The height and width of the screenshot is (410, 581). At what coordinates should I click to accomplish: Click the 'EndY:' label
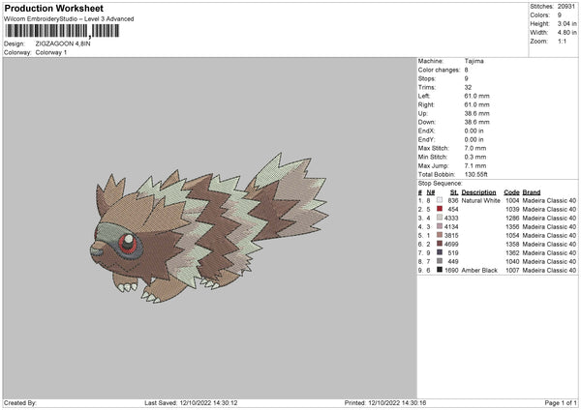coord(426,139)
